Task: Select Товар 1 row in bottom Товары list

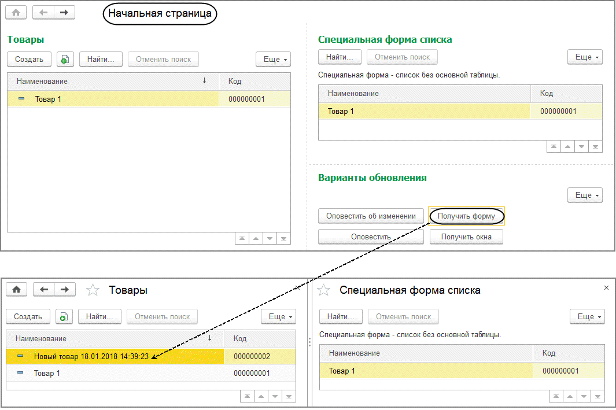Action: tap(151, 373)
